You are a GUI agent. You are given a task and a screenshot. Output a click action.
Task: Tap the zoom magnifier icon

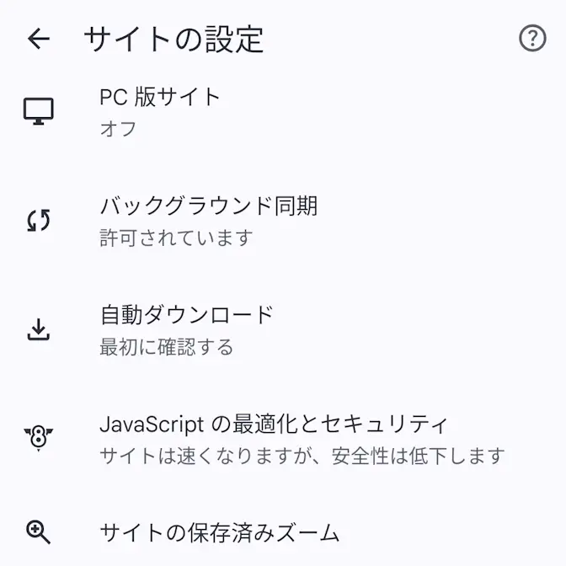pyautogui.click(x=39, y=532)
